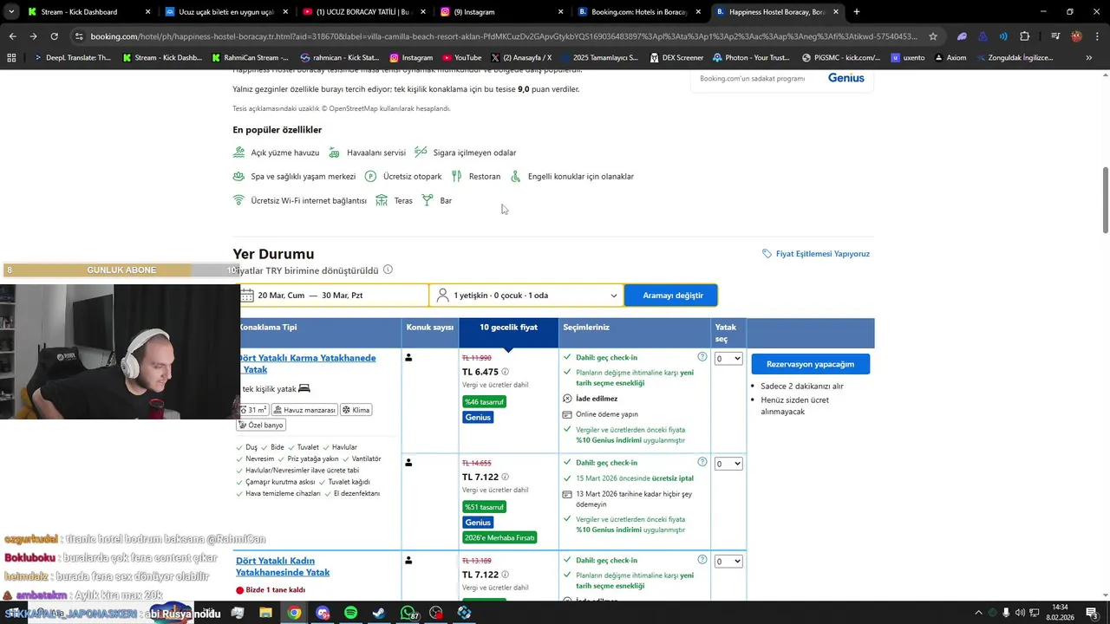Switch to the Ucuz uçak bileti tab
This screenshot has width=1110, height=624.
coord(225,12)
